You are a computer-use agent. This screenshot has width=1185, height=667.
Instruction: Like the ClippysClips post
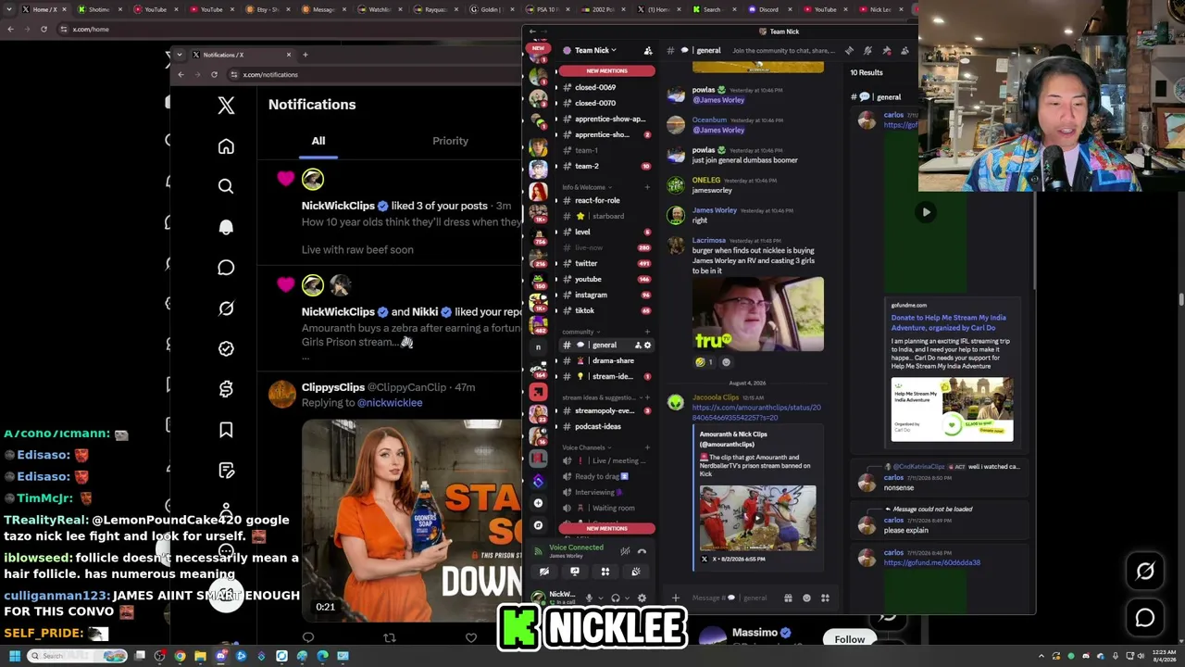pyautogui.click(x=471, y=637)
